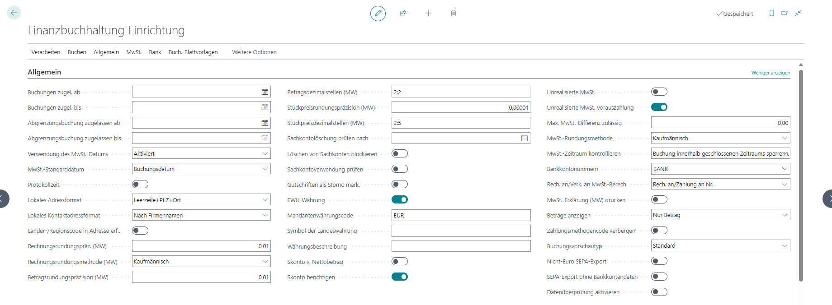Click the pencil edit icon
This screenshot has height=305, width=832.
tap(378, 14)
